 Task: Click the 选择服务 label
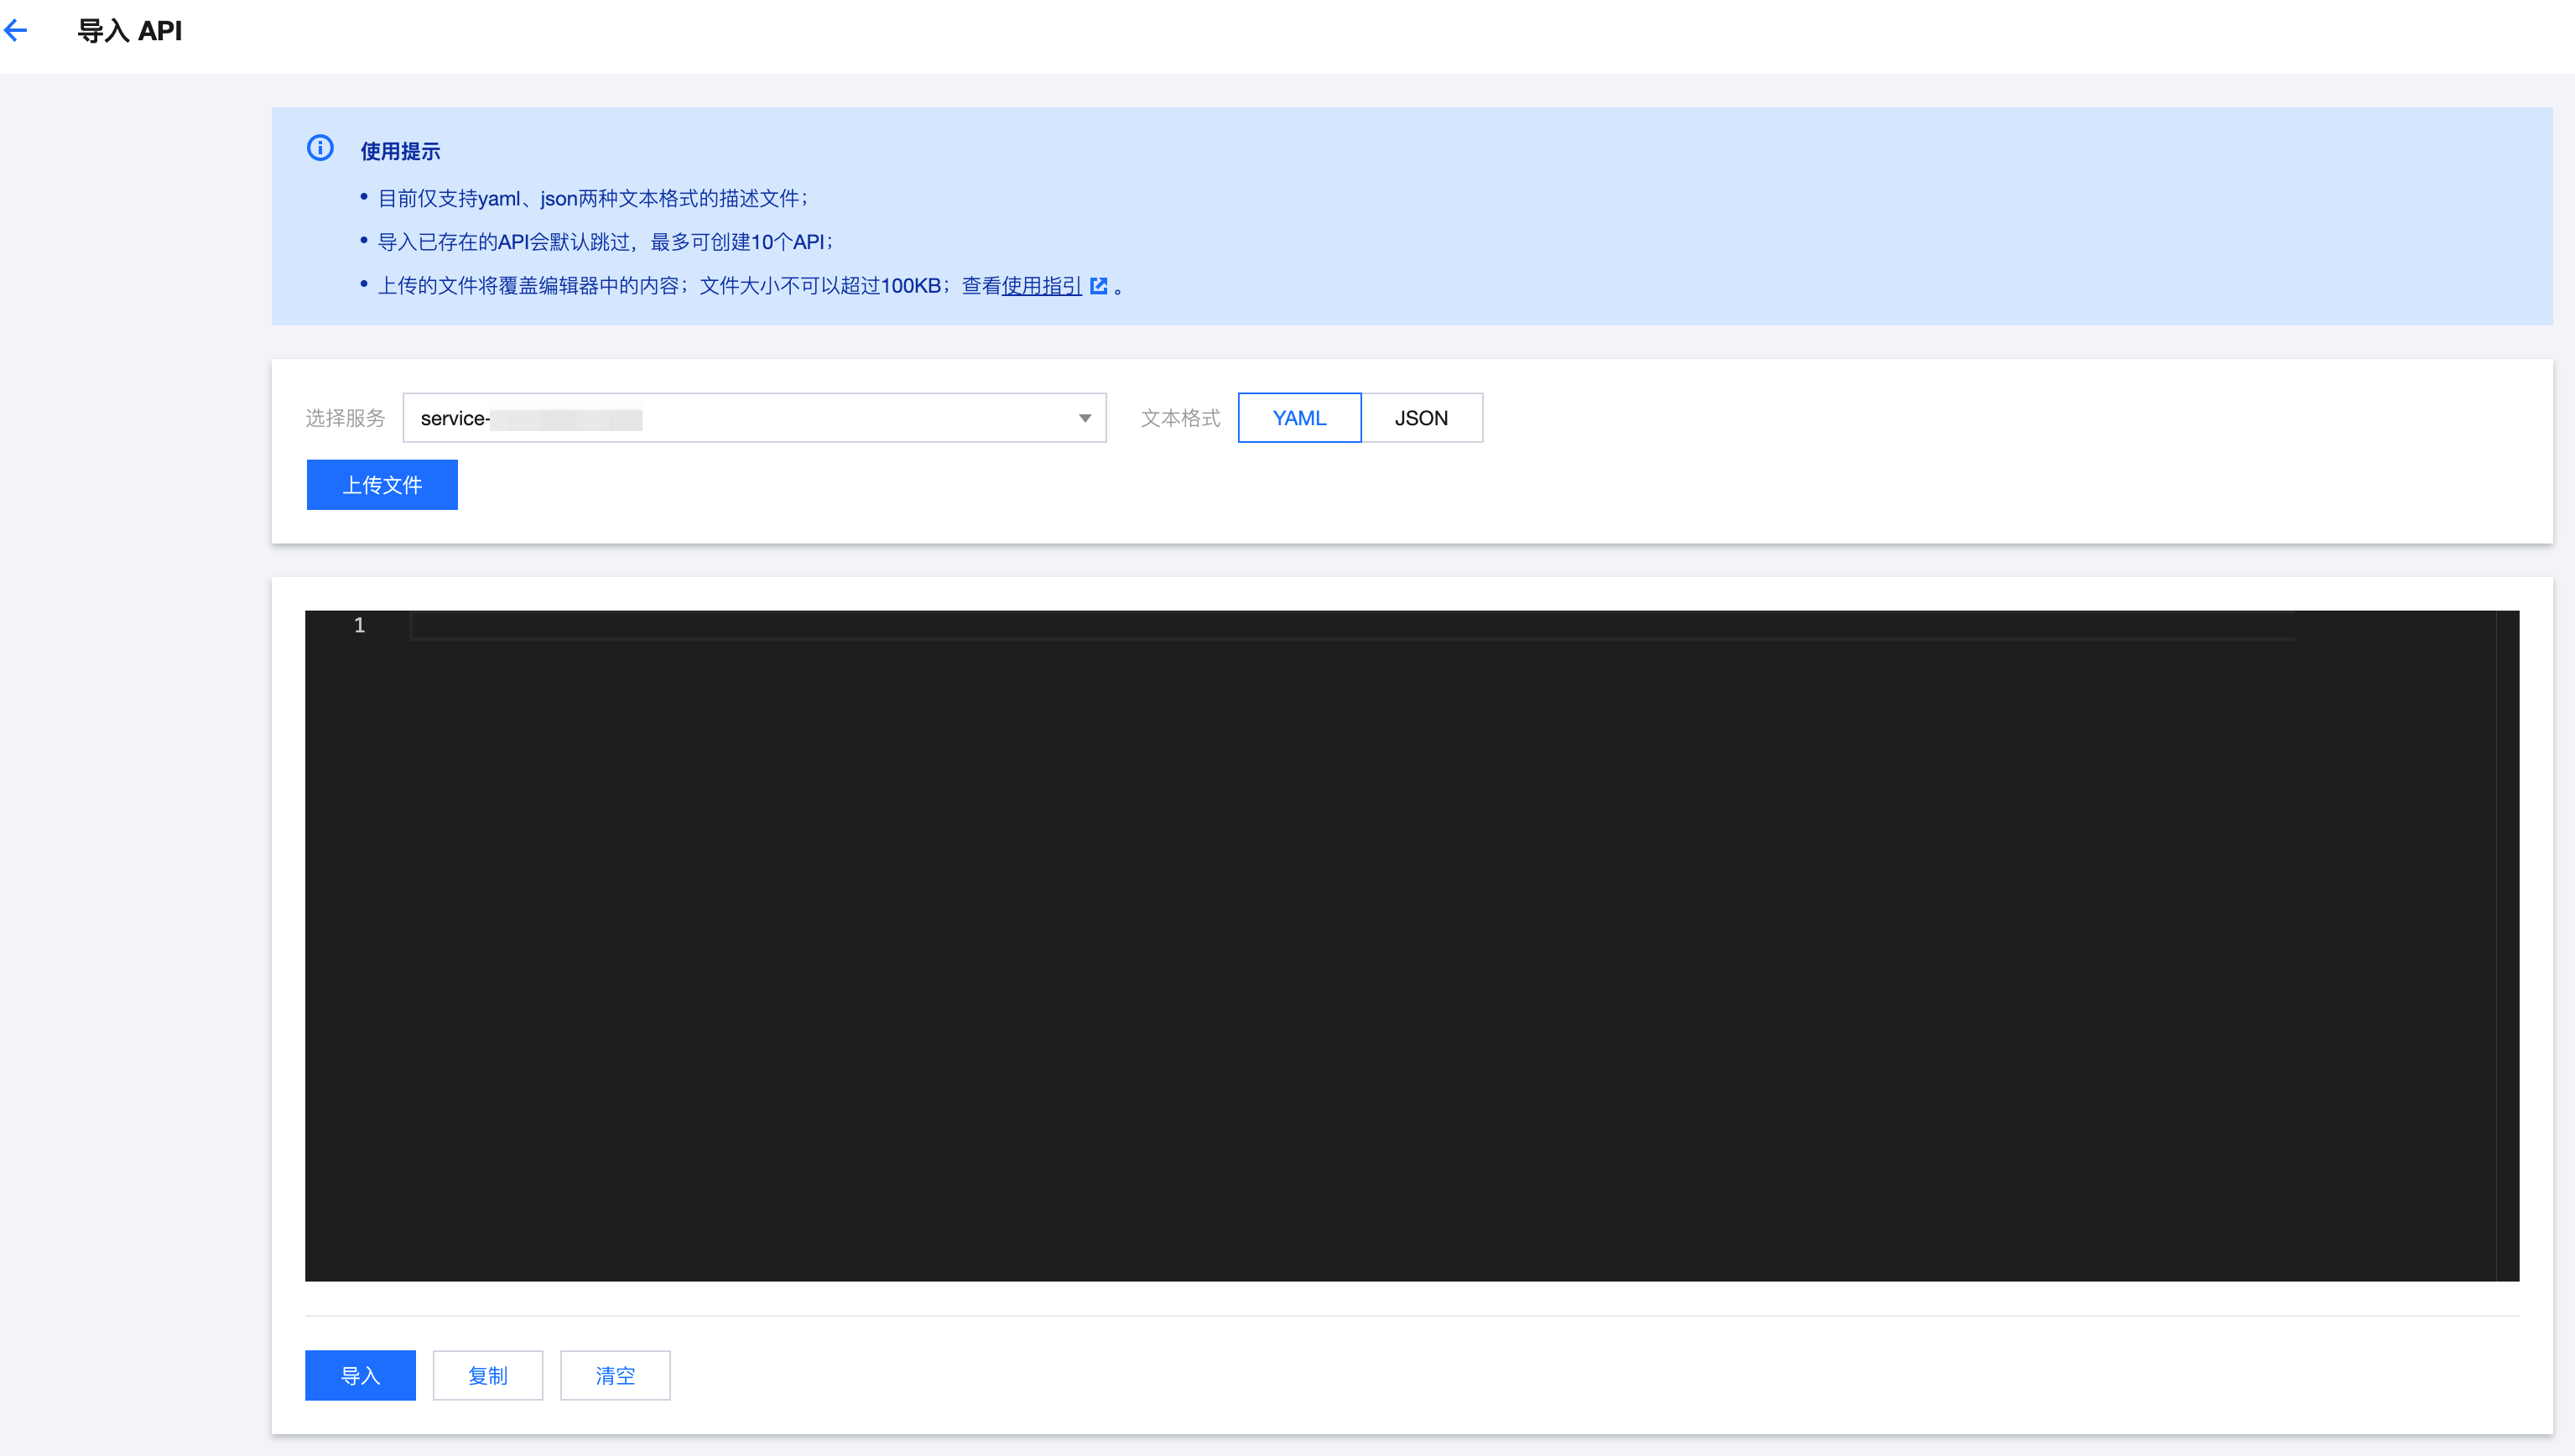[345, 418]
